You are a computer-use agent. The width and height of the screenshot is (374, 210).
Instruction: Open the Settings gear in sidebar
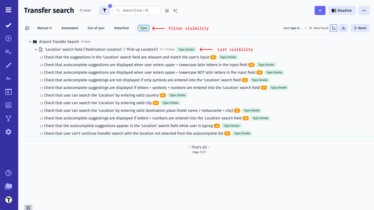[x=8, y=132]
